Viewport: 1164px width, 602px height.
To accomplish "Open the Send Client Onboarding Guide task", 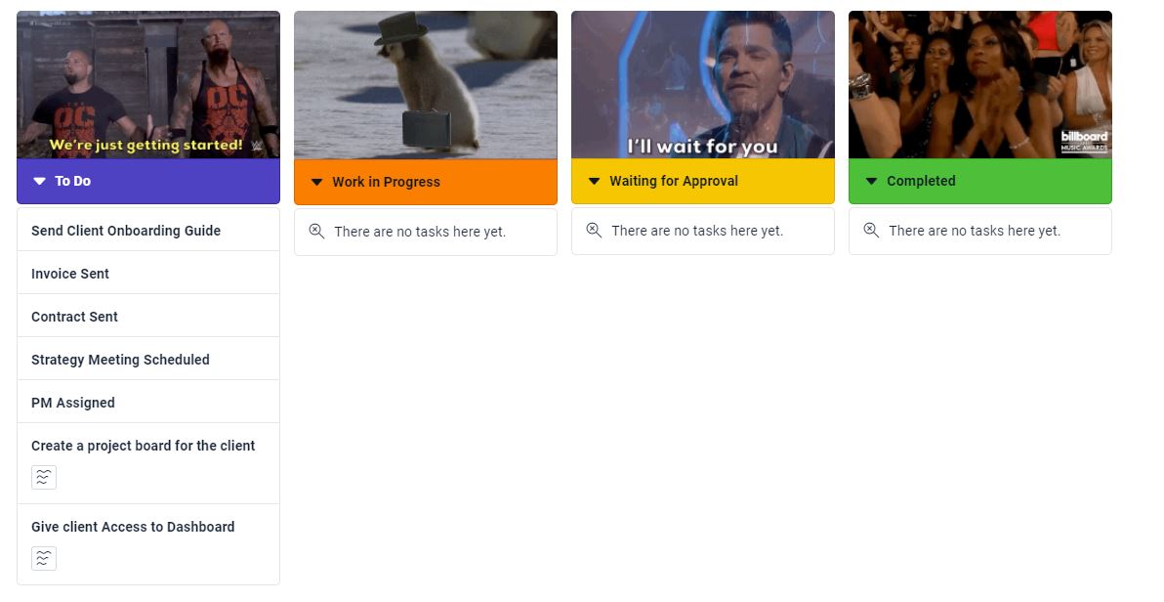I will tap(148, 230).
